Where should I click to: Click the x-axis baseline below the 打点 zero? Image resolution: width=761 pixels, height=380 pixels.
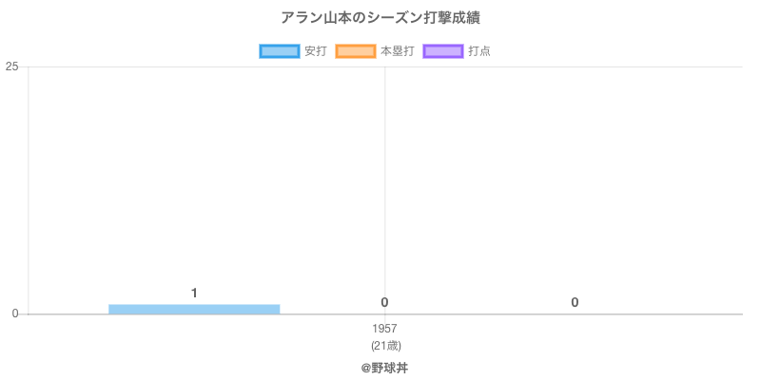575,313
